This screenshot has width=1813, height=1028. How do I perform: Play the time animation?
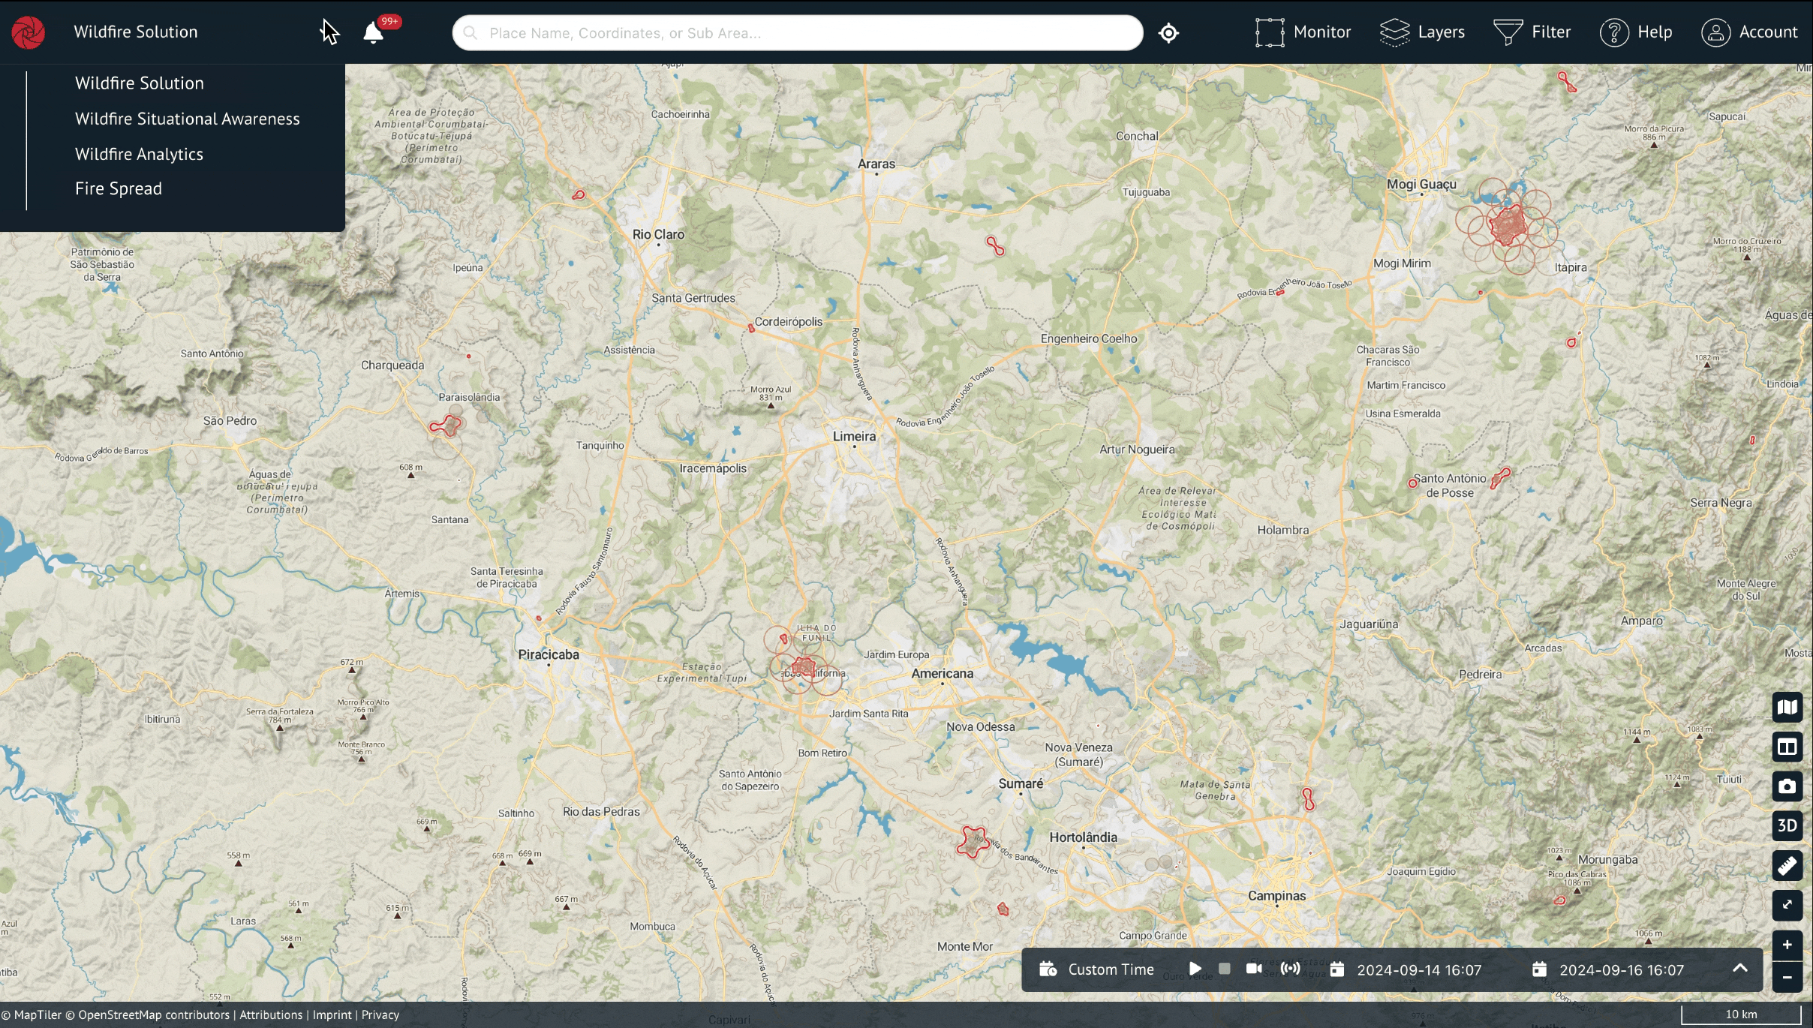point(1195,969)
